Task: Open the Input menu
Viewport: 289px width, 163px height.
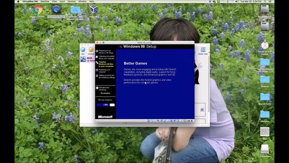Action: [x=62, y=1]
